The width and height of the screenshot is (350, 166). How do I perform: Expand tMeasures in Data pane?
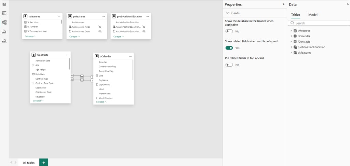(291, 30)
